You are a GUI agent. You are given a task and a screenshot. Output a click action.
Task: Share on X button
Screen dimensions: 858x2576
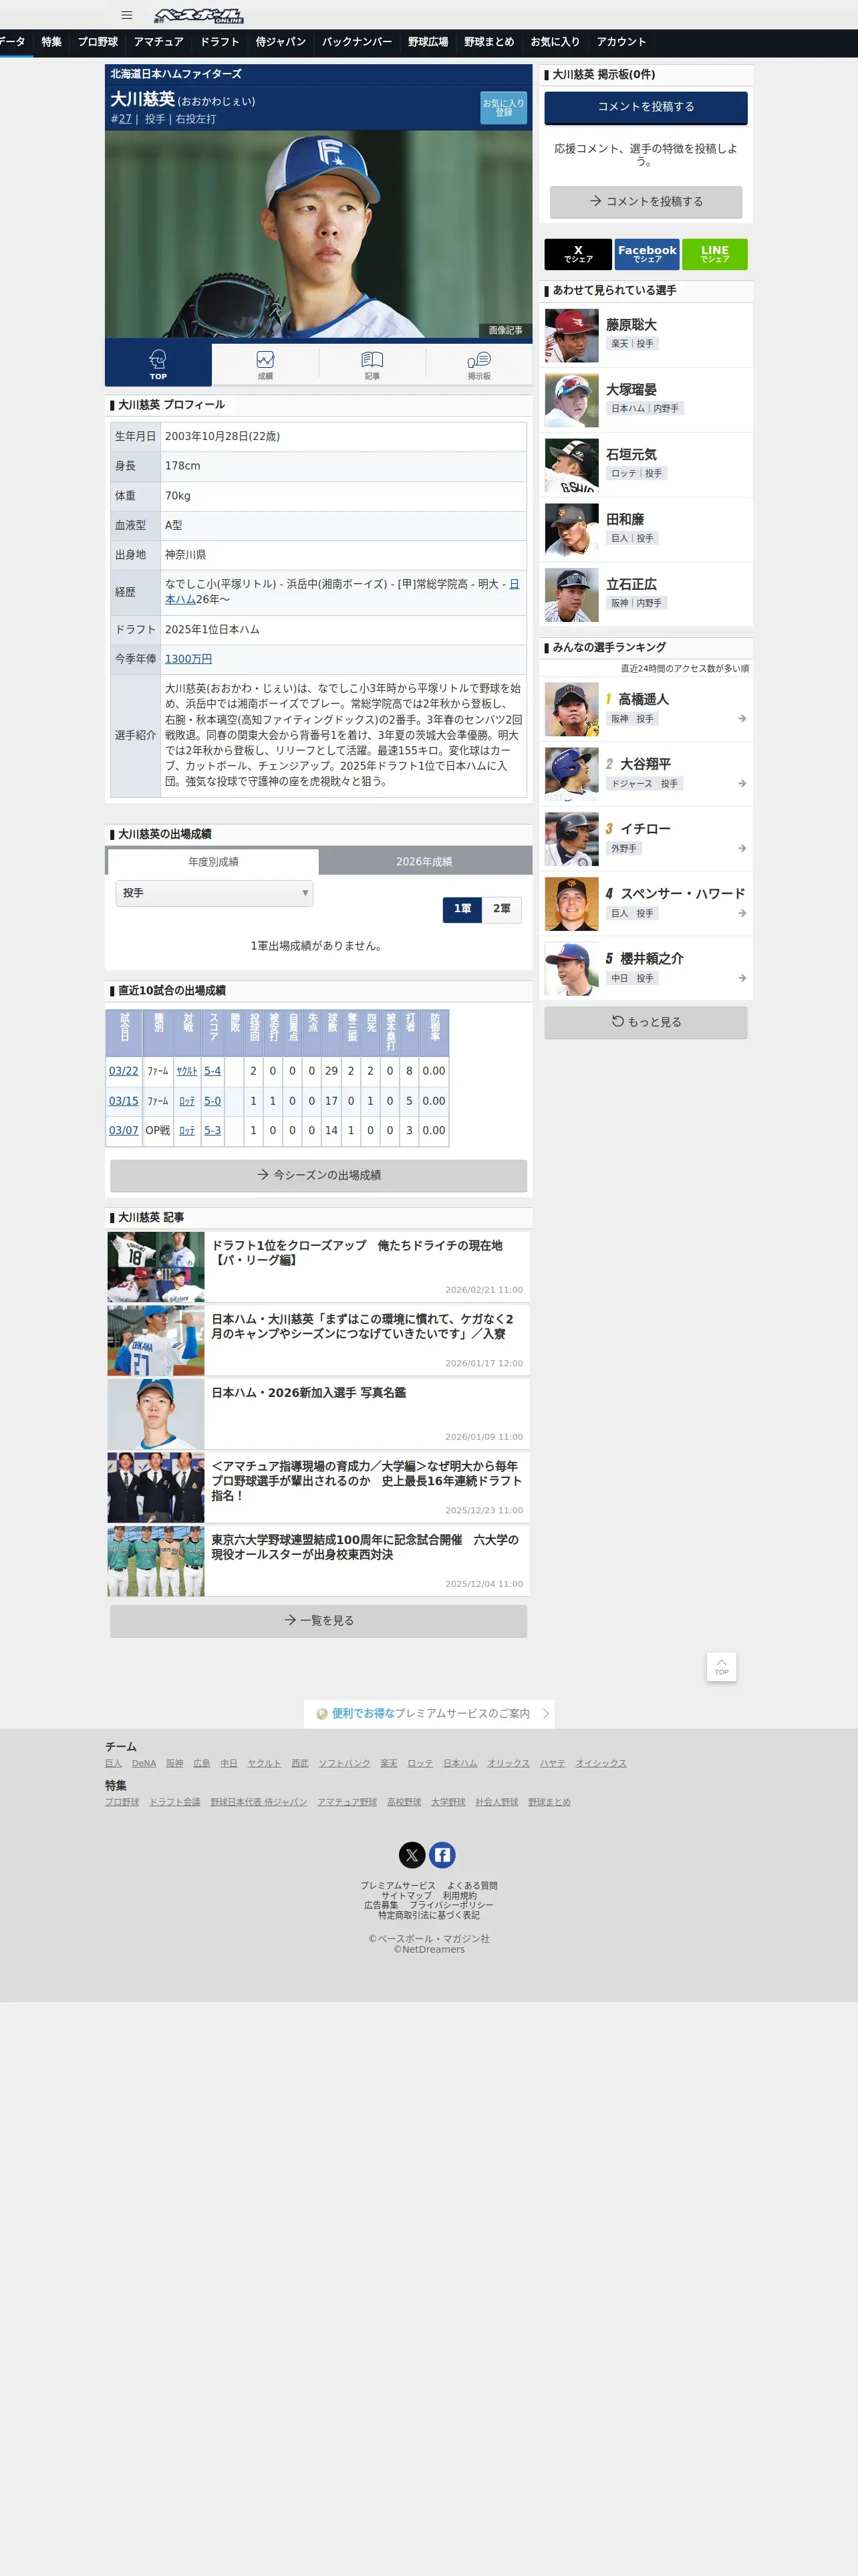[x=578, y=254]
